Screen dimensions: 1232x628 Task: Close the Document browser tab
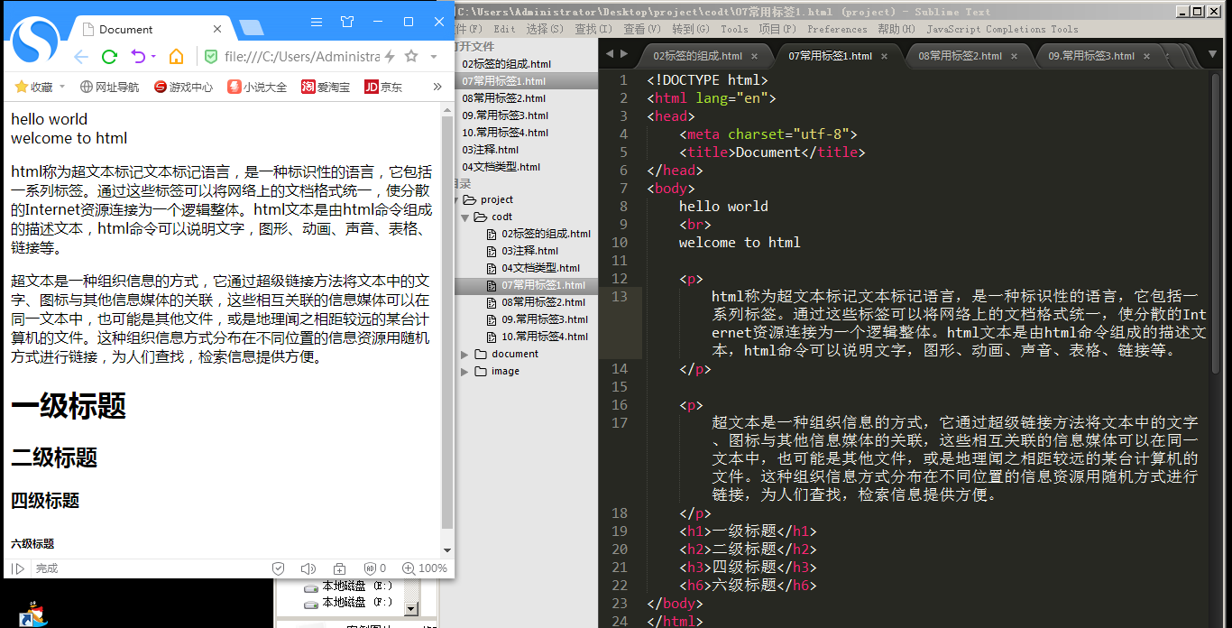pos(217,29)
